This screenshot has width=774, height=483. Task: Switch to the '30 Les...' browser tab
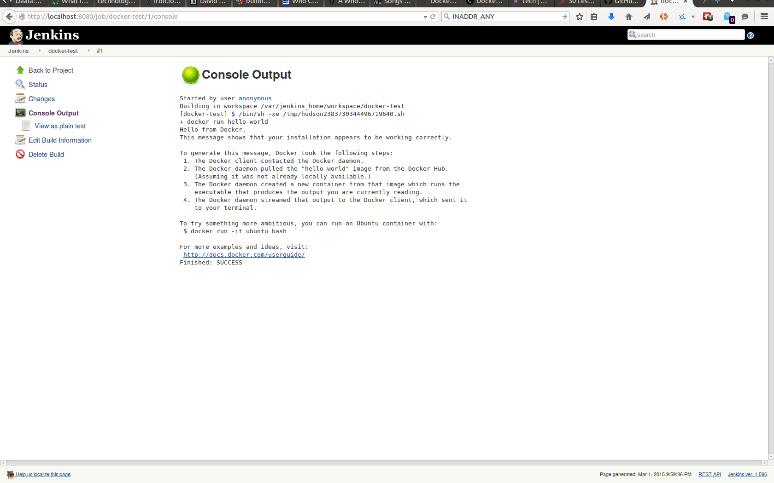click(x=577, y=3)
